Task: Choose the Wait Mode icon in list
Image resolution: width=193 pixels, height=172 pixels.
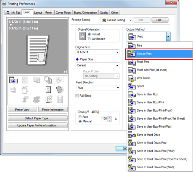Action: coord(132,78)
